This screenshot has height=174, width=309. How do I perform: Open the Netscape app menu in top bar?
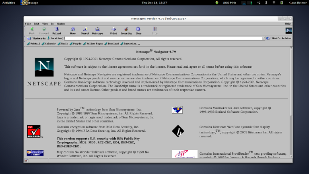click(x=29, y=3)
